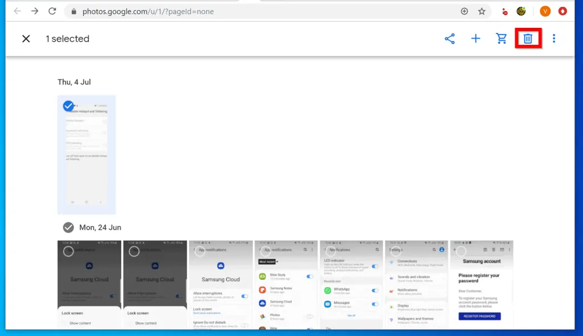The height and width of the screenshot is (336, 583).
Task: Open the LED indicator notifications screenshot
Action: click(x=351, y=284)
